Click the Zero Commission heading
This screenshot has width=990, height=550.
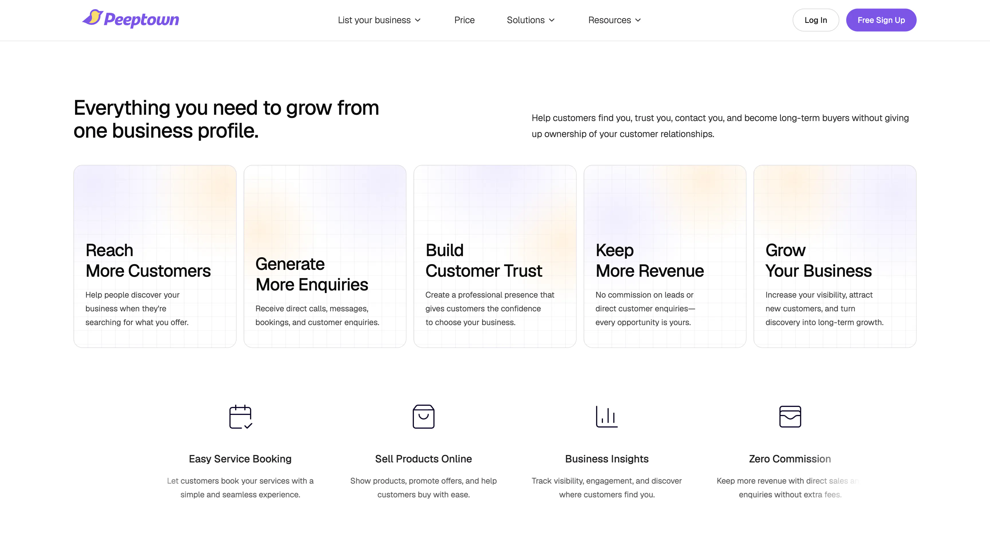pos(790,459)
